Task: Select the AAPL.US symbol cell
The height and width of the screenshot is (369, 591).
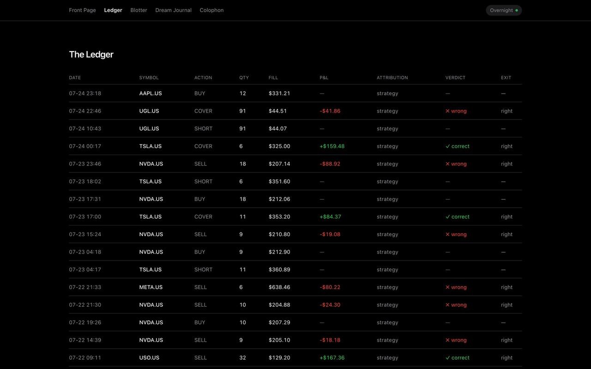Action: point(151,93)
